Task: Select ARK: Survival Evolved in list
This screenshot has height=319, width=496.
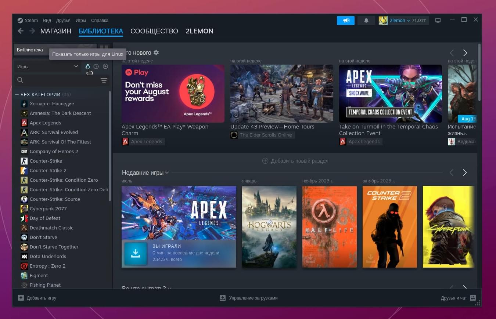Action: (54, 133)
